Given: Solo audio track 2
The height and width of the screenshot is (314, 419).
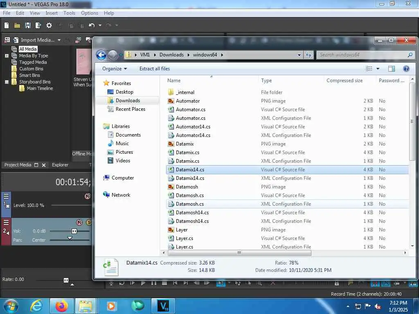Looking at the screenshot, I should (x=88, y=222).
